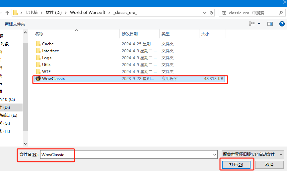Click the up-arrow parent folder button
The width and height of the screenshot is (287, 171).
coord(7,13)
